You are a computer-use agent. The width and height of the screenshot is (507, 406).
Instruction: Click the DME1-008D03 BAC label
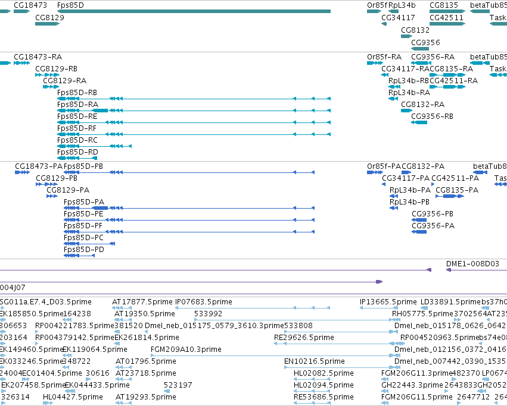click(x=472, y=264)
